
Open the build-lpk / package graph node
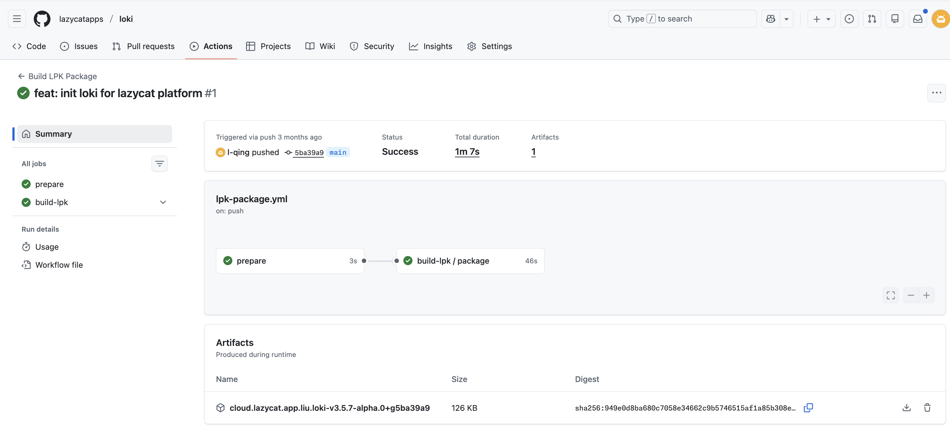coord(470,261)
